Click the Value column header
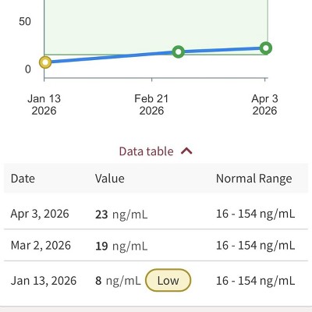 [110, 179]
